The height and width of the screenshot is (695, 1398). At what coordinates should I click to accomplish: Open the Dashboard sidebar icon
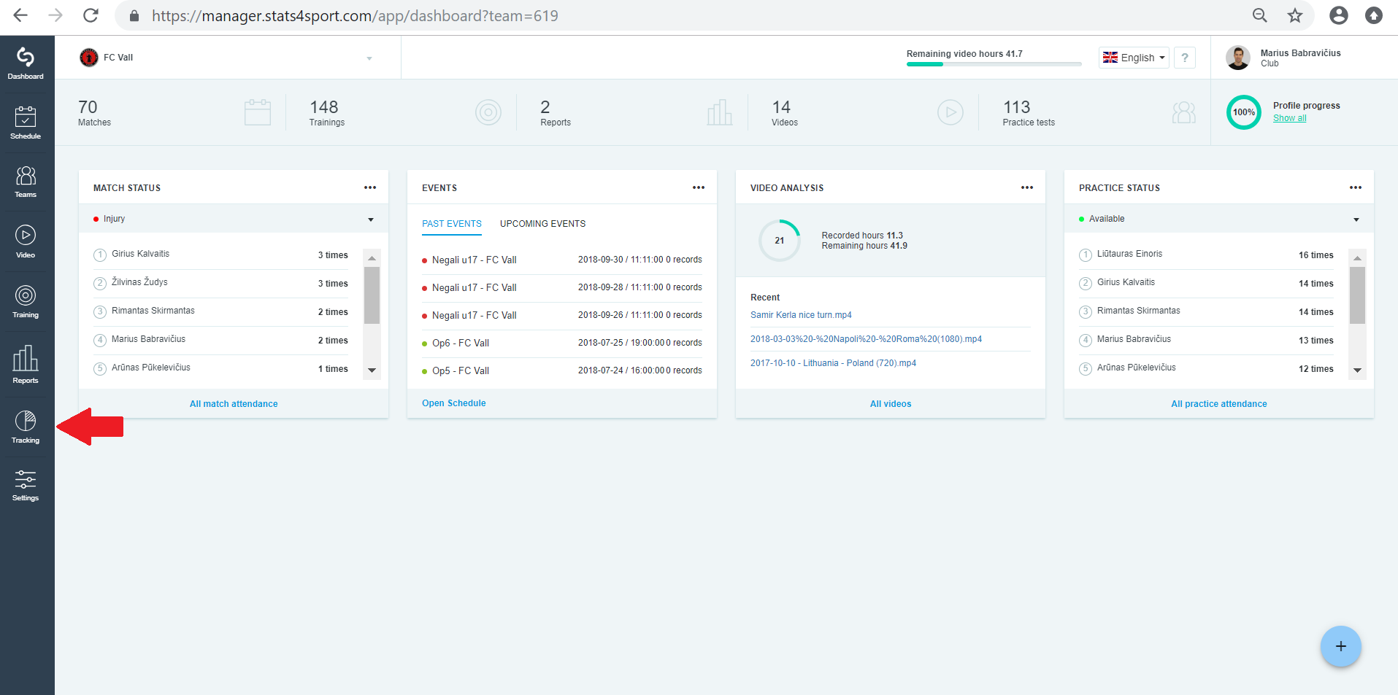[x=26, y=63]
